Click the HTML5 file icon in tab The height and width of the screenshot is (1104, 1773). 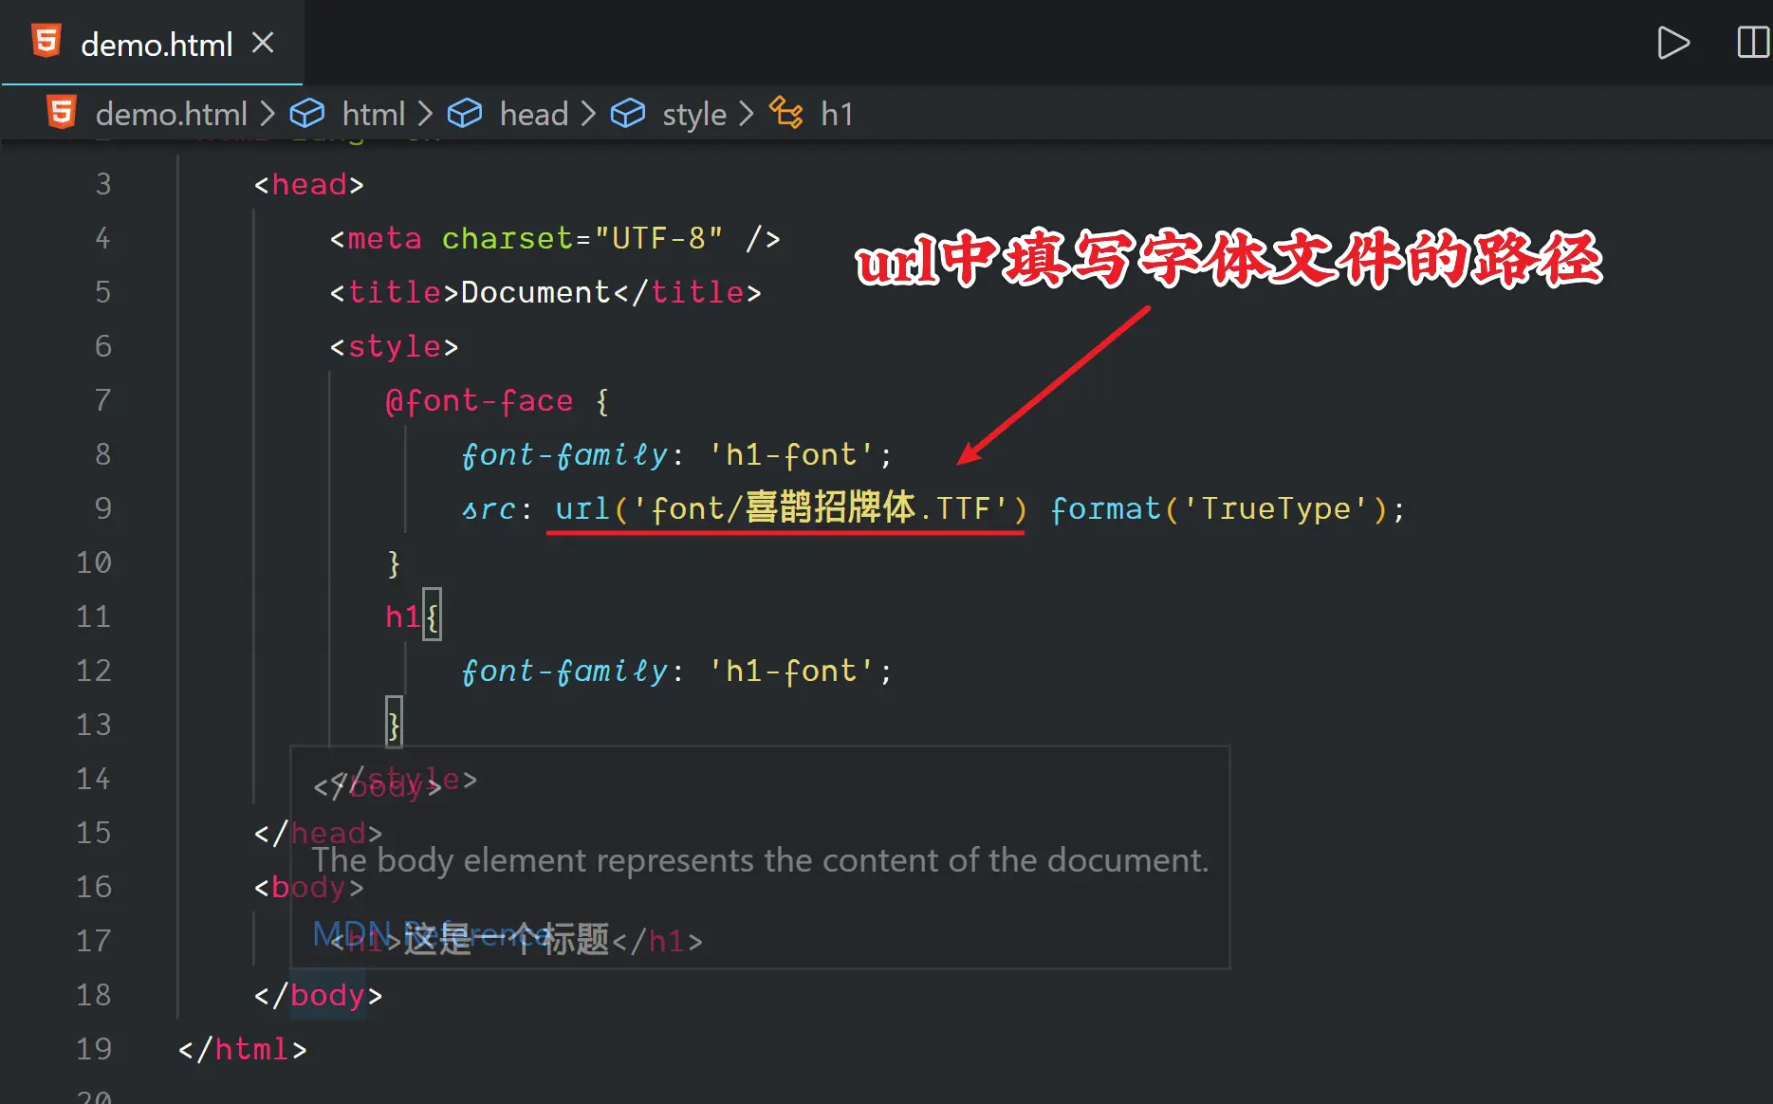pyautogui.click(x=46, y=42)
